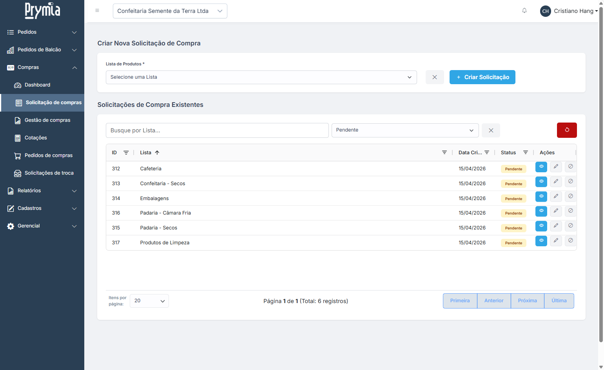Viewport: 604px width, 370px height.
Task: Click the red refresh button
Action: (x=566, y=130)
